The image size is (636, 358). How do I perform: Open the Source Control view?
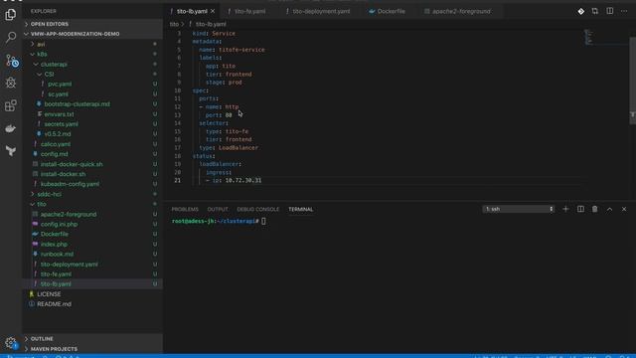(x=11, y=61)
